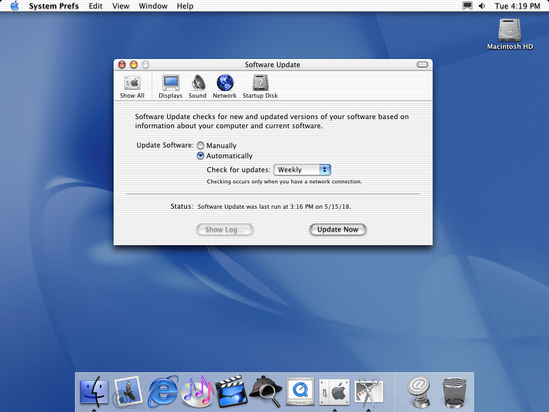The height and width of the screenshot is (412, 549).
Task: Open the Show All preferences icon
Action: click(x=132, y=86)
